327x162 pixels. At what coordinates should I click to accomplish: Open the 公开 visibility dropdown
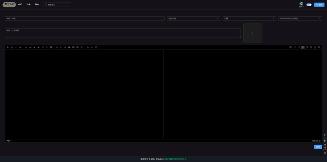pos(249,18)
